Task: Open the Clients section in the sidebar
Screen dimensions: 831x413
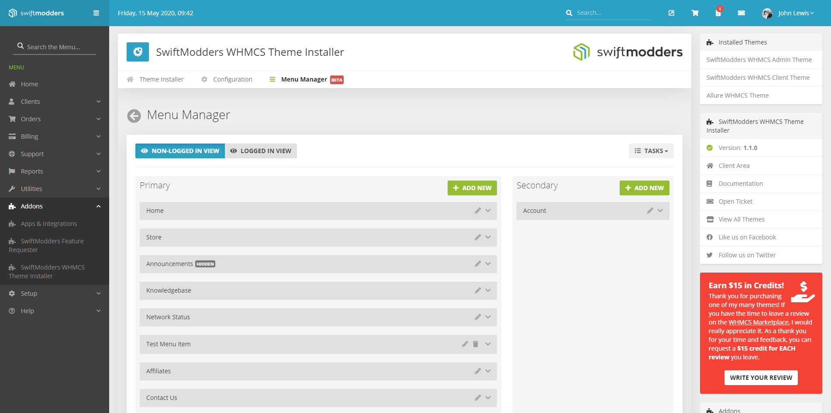Action: pyautogui.click(x=30, y=101)
